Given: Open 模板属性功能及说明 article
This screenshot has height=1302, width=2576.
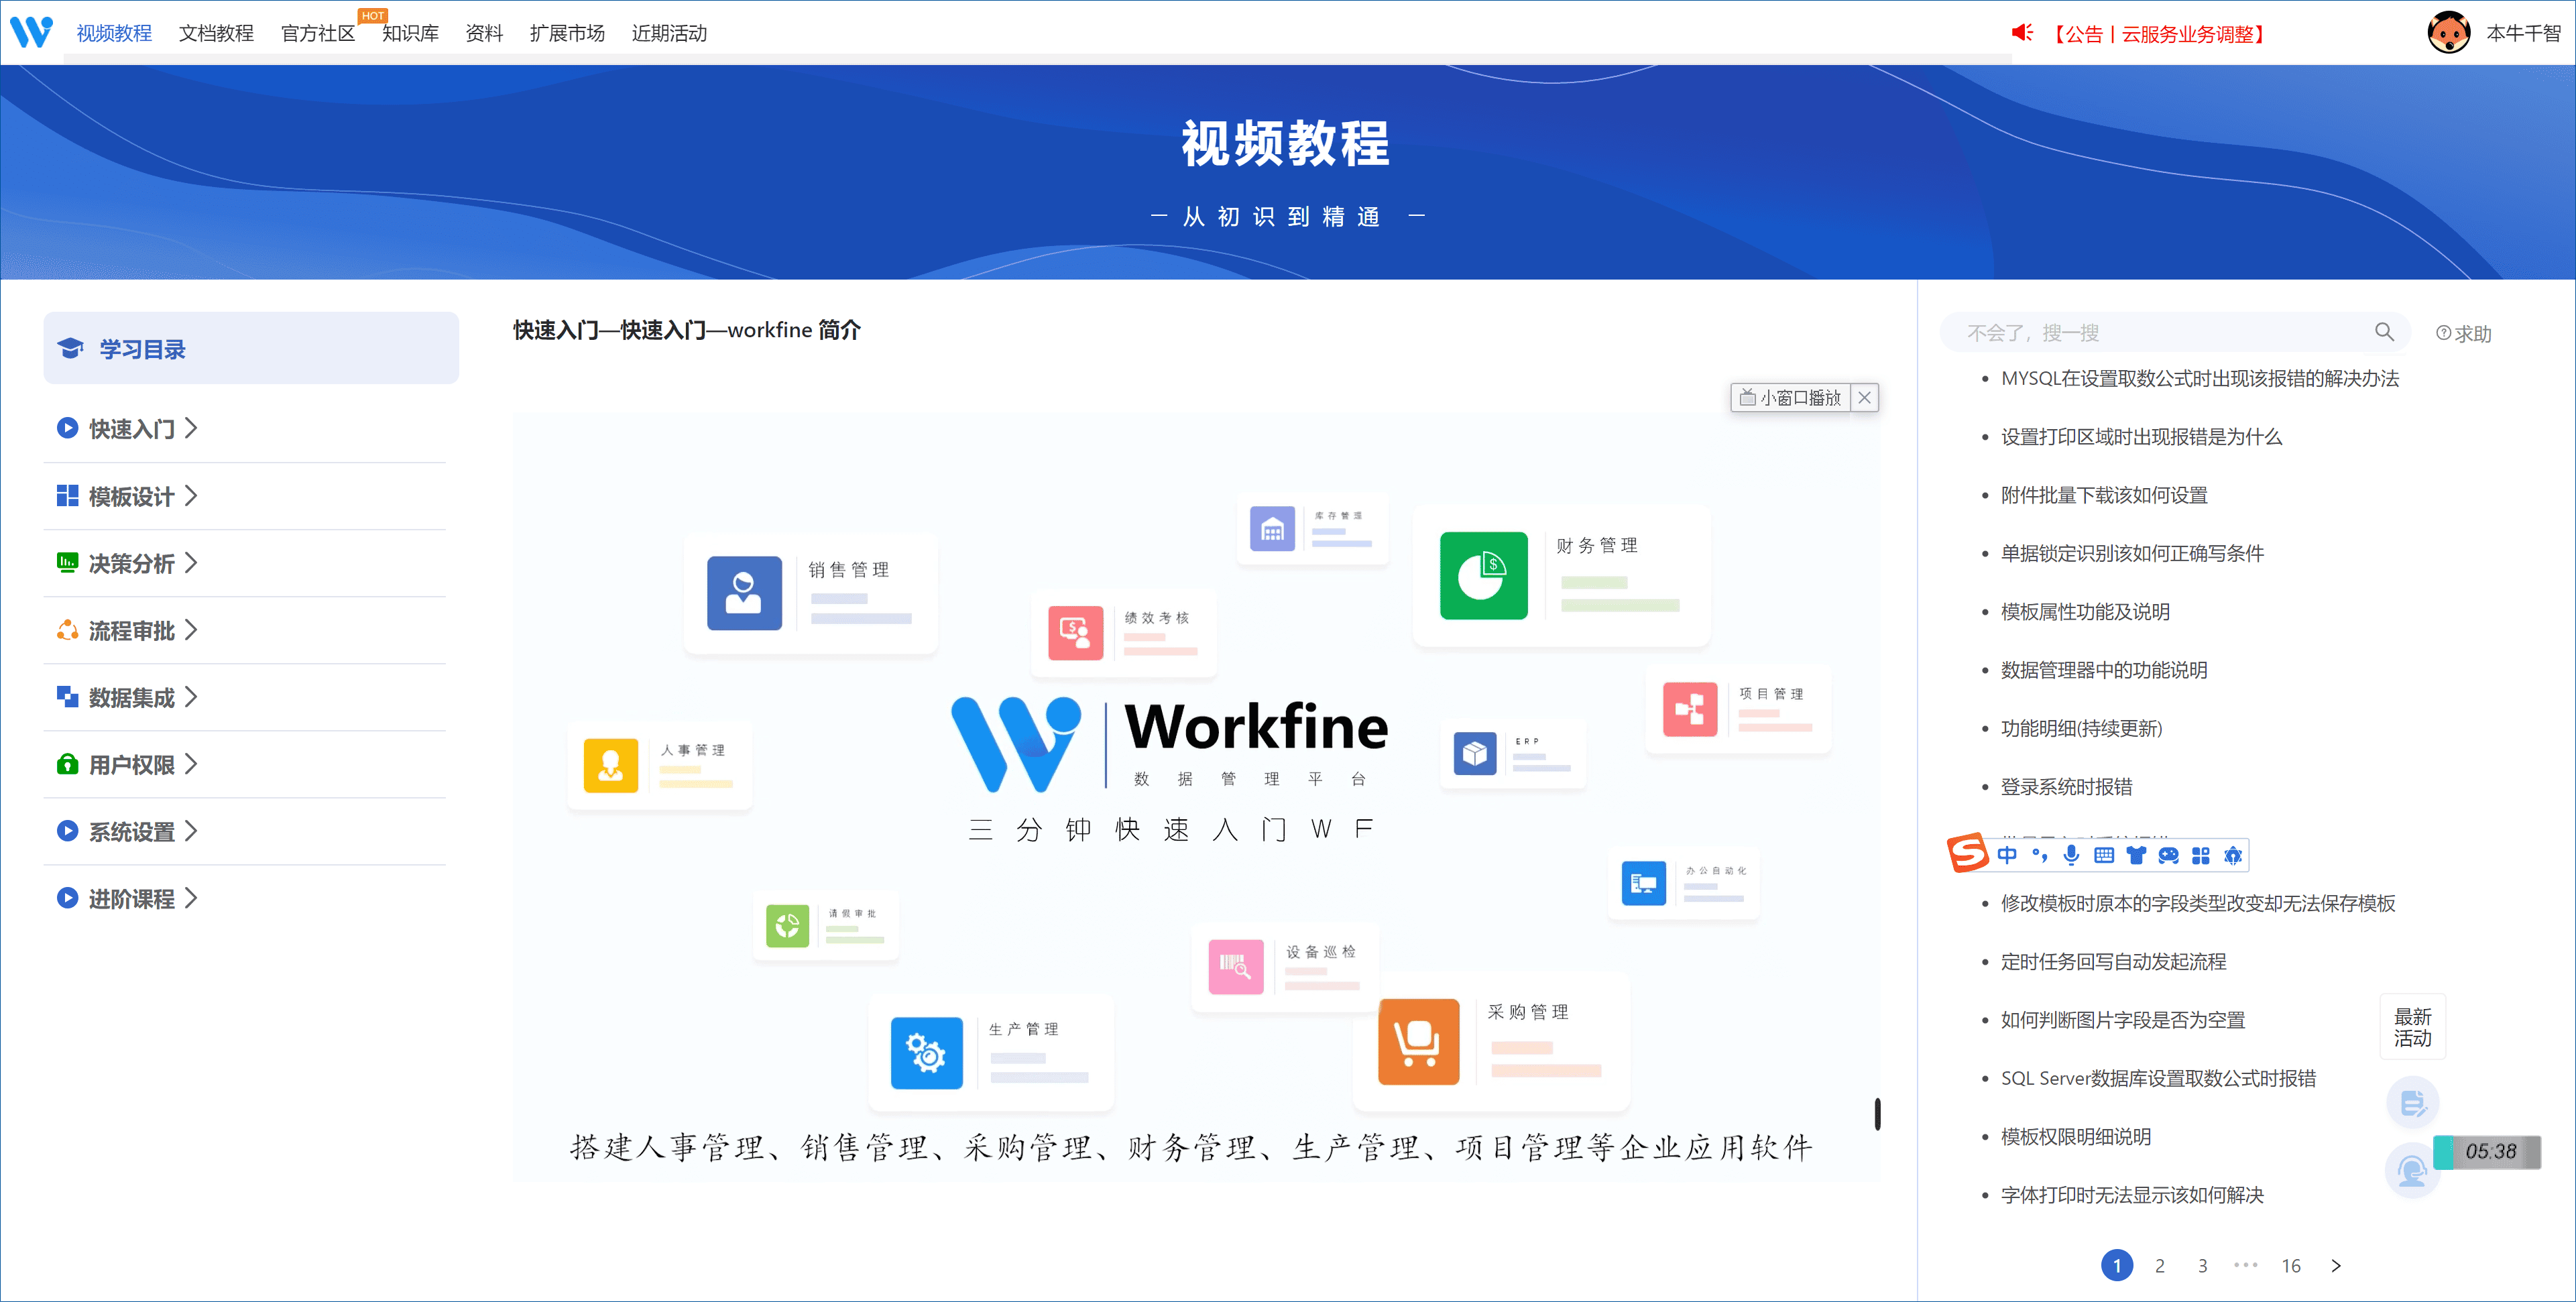Looking at the screenshot, I should tap(2085, 611).
